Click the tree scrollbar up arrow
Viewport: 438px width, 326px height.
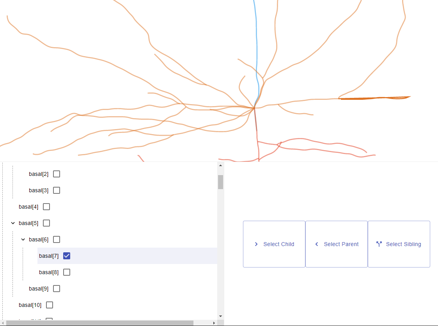click(220, 165)
